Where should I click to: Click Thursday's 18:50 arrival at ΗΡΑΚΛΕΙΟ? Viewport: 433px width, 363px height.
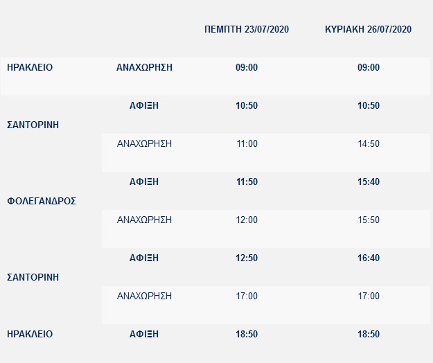click(247, 335)
